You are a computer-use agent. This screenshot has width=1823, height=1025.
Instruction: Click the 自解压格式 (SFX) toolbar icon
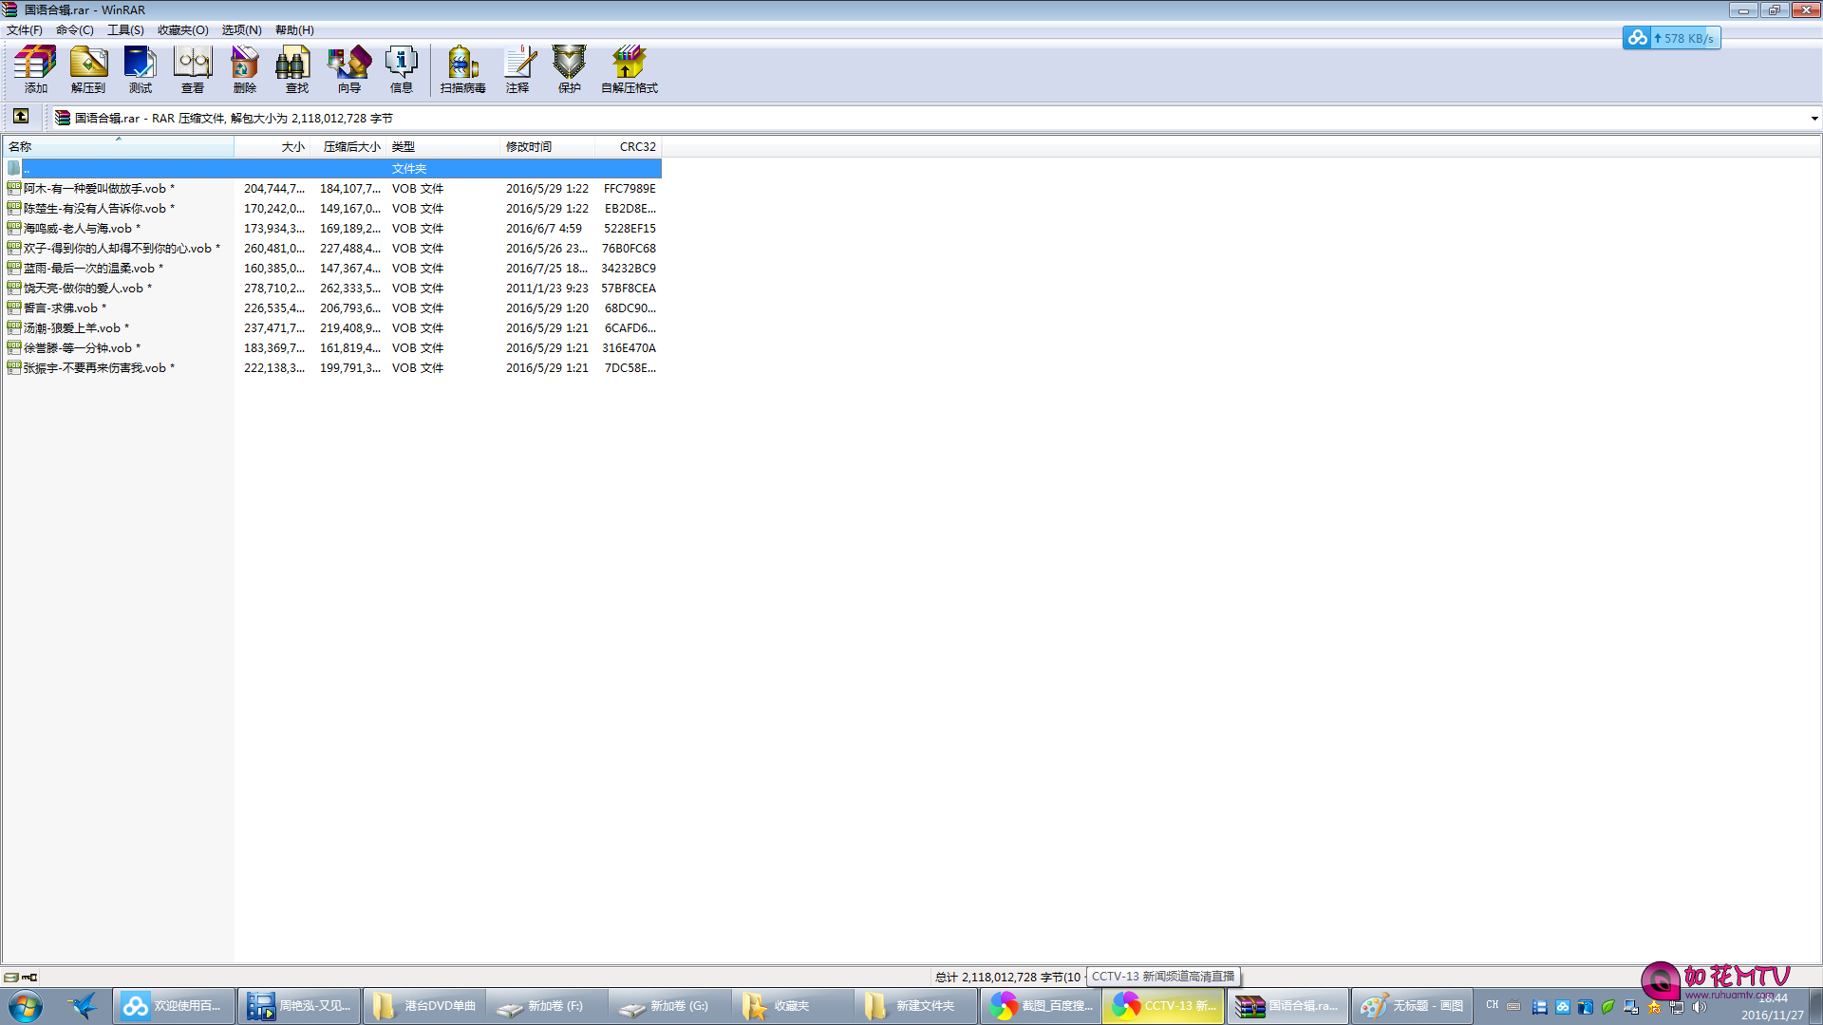pyautogui.click(x=630, y=69)
